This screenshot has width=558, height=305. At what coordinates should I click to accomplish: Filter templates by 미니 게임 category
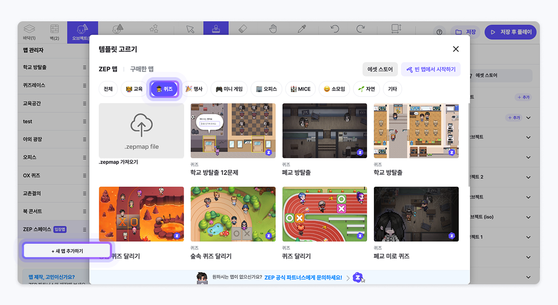(229, 89)
